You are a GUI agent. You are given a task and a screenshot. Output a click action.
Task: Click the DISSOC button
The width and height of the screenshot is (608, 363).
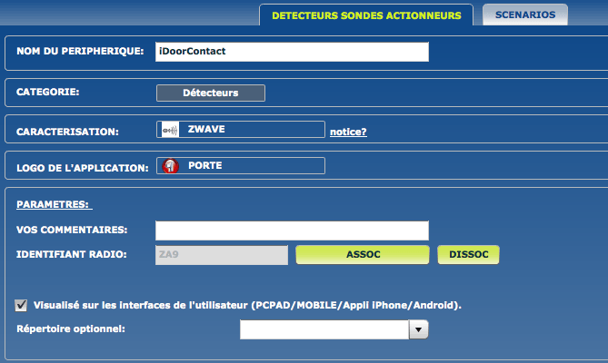click(468, 255)
